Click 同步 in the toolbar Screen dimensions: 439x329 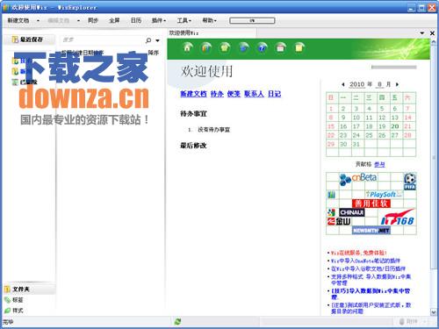click(93, 20)
